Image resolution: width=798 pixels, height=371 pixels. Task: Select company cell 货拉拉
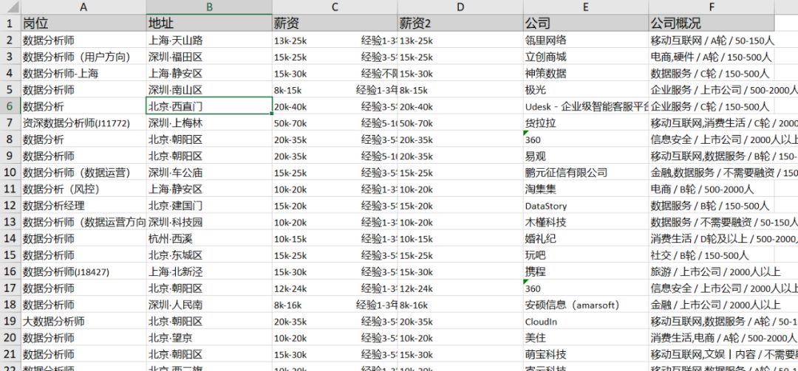586,122
